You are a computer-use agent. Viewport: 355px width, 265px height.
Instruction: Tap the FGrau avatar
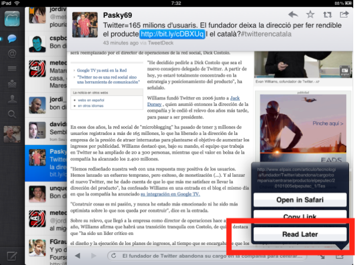click(x=37, y=248)
